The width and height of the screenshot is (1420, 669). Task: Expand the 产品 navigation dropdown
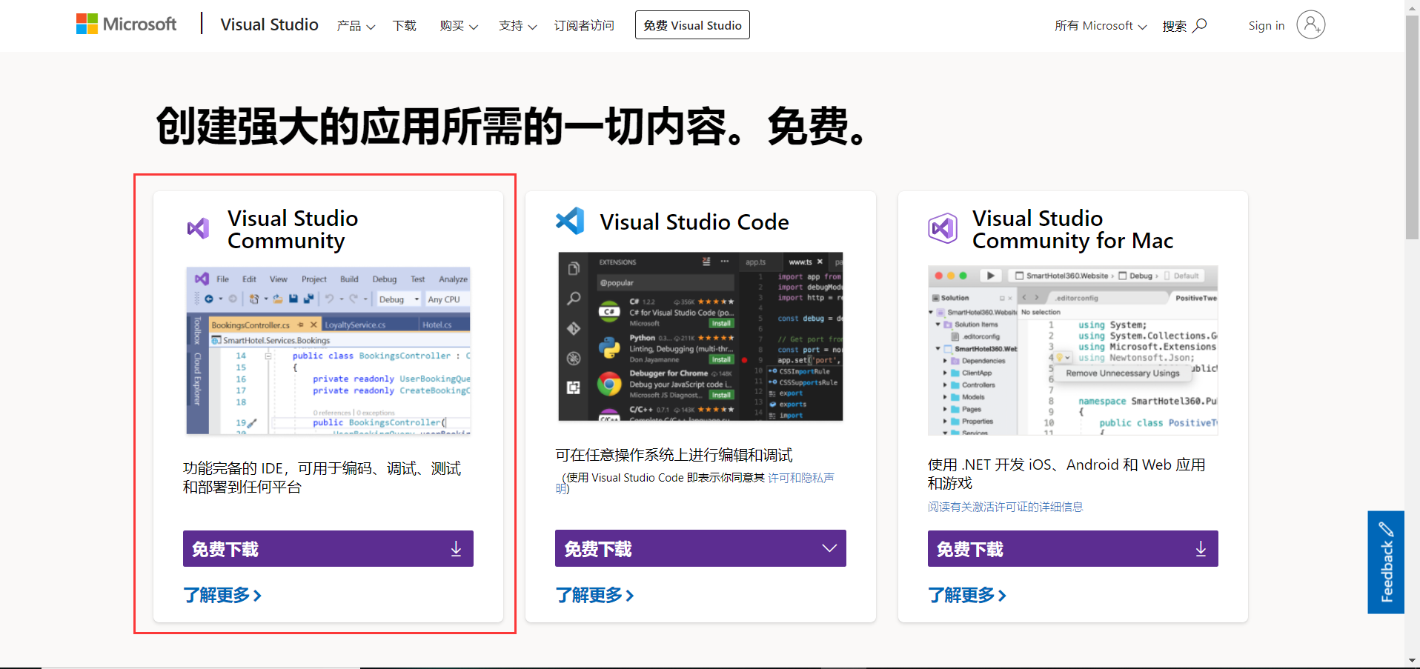click(x=356, y=25)
